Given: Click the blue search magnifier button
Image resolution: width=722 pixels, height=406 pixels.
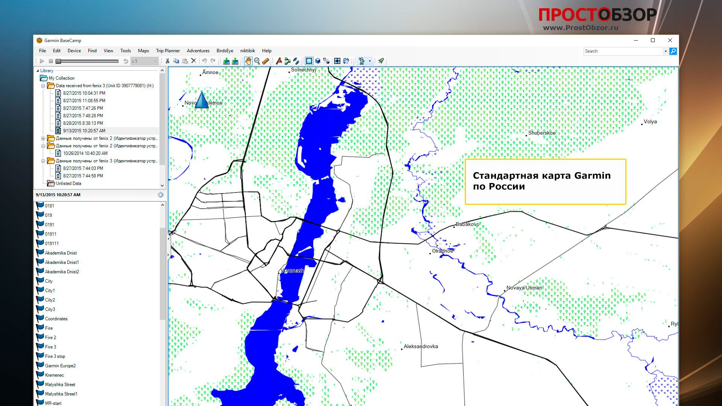Looking at the screenshot, I should click(673, 51).
